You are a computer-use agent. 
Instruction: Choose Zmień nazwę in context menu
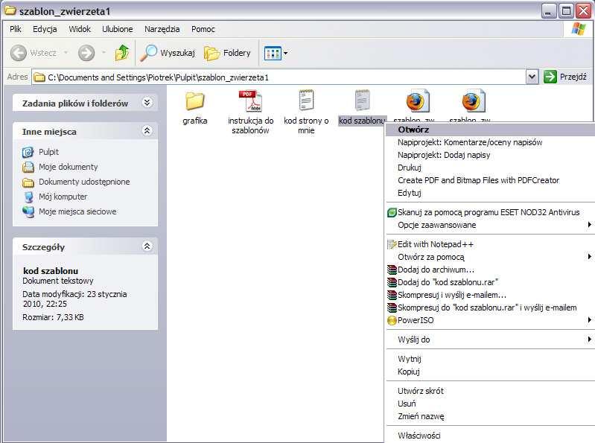click(490, 416)
